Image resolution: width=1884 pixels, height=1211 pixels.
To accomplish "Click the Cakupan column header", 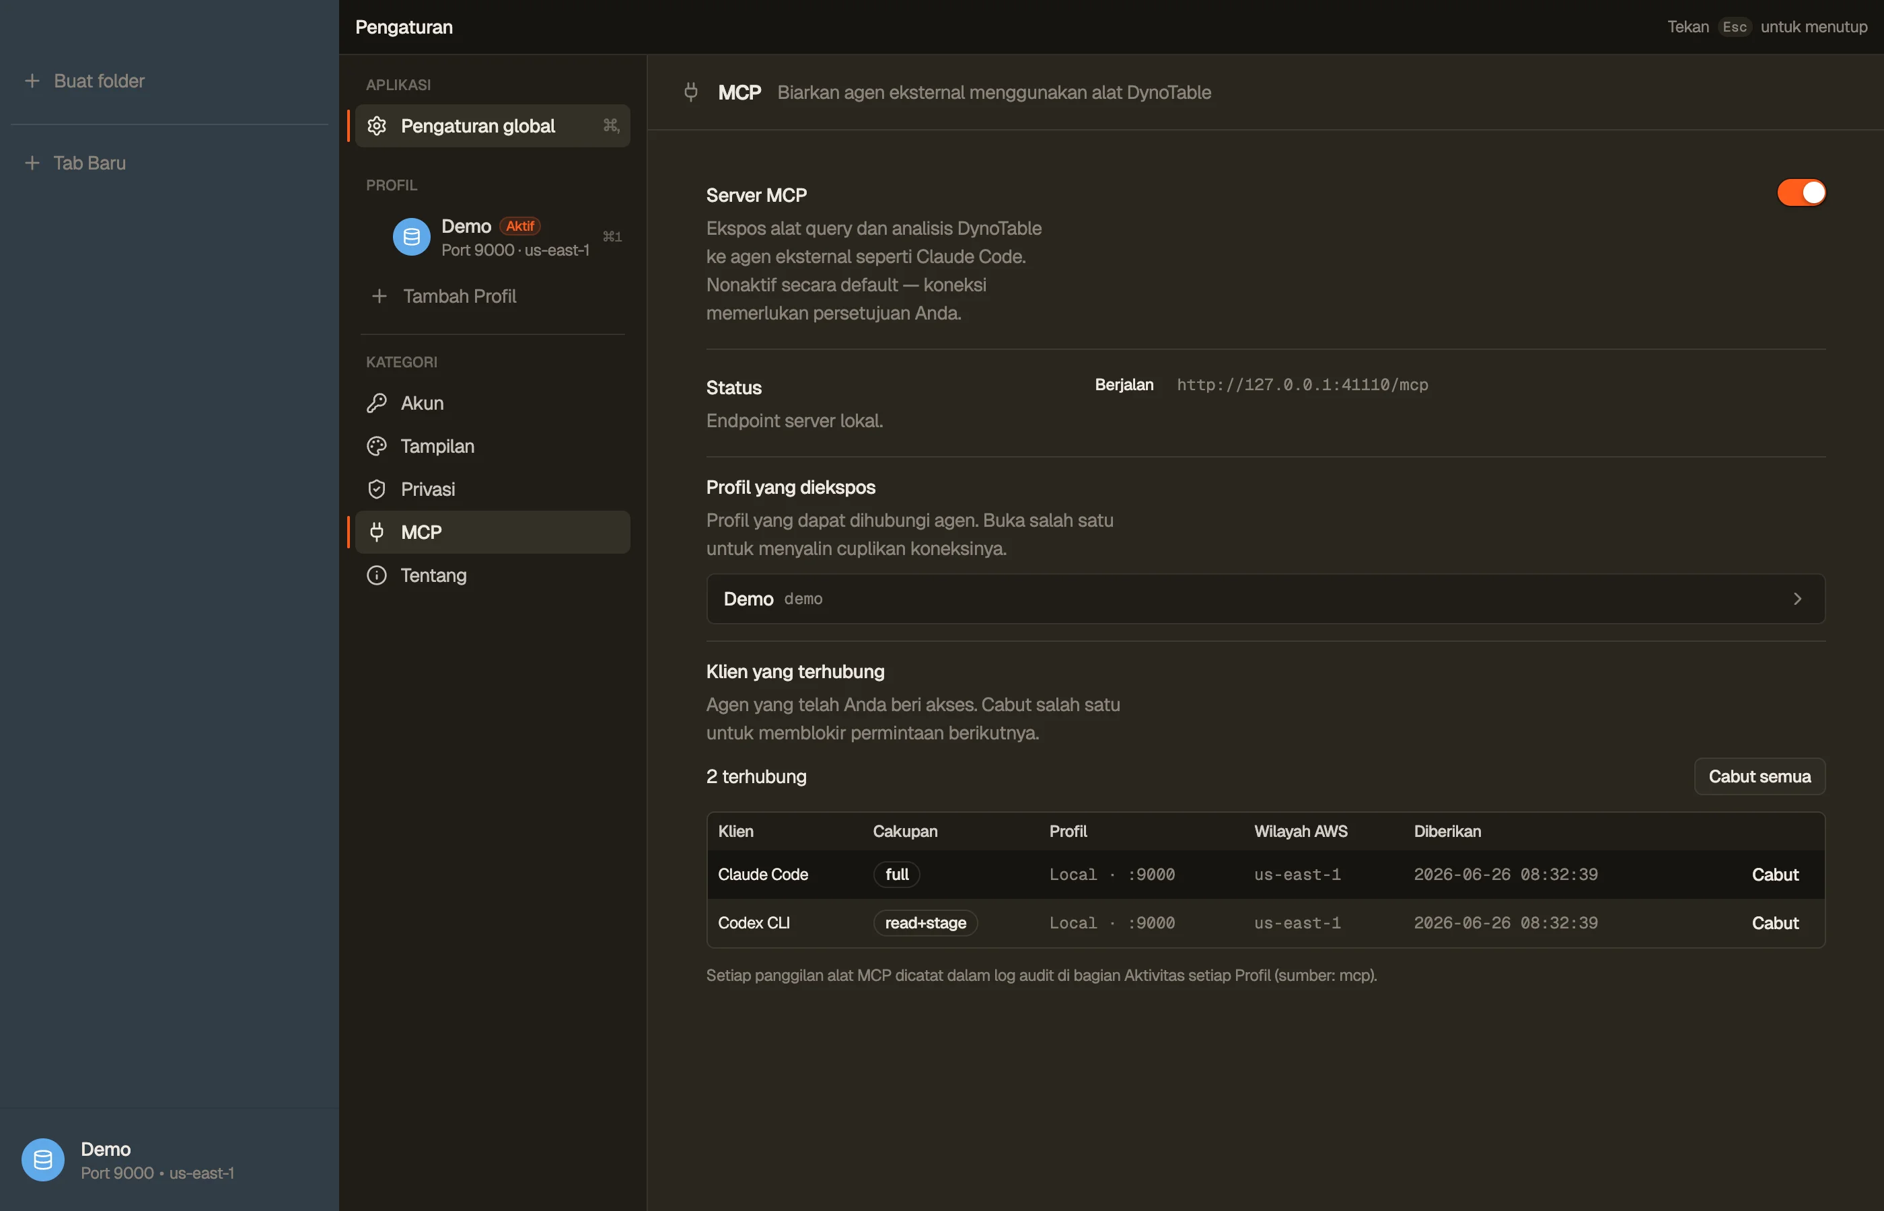I will click(x=905, y=831).
